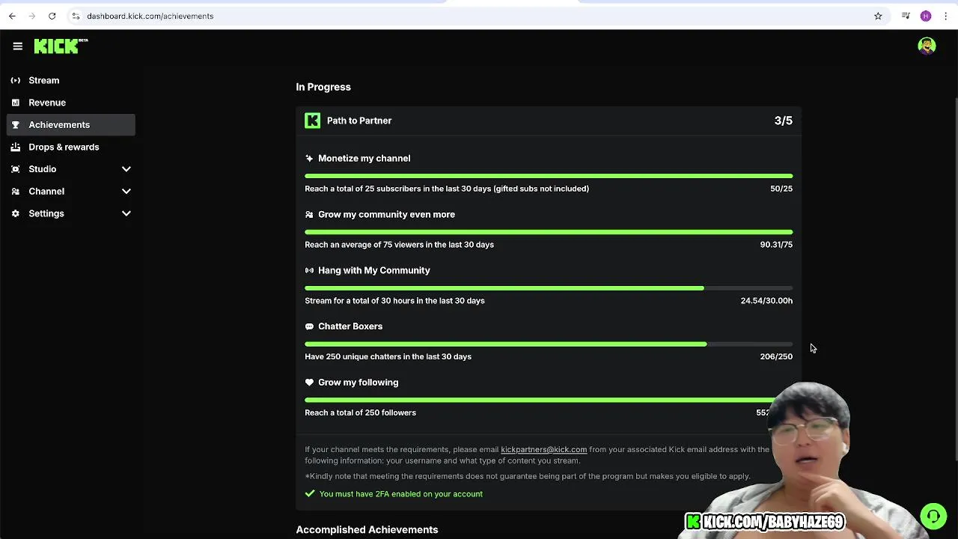Click the Chatter Boxers progress bar
The image size is (958, 539).
[549, 344]
